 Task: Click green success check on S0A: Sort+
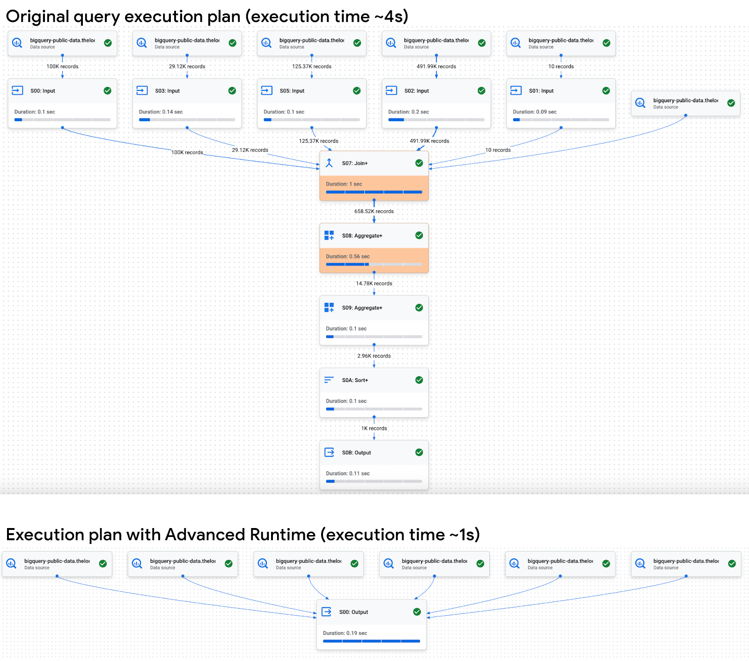pos(419,380)
